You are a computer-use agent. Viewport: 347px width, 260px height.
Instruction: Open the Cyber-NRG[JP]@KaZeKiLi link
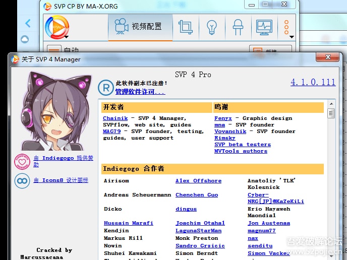point(276,198)
